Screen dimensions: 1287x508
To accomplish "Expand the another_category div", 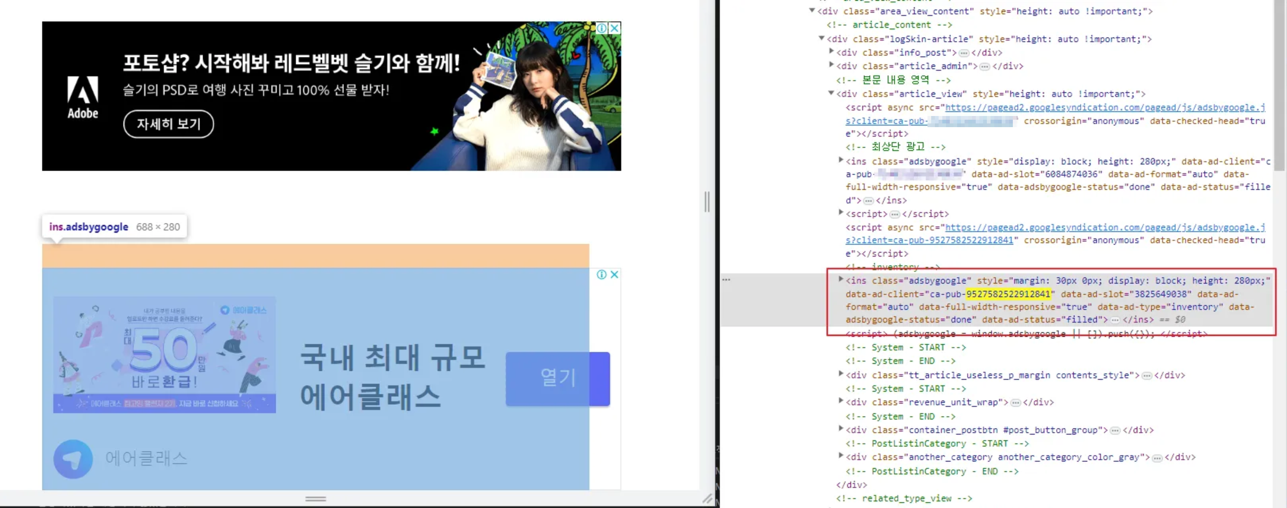I will 841,457.
